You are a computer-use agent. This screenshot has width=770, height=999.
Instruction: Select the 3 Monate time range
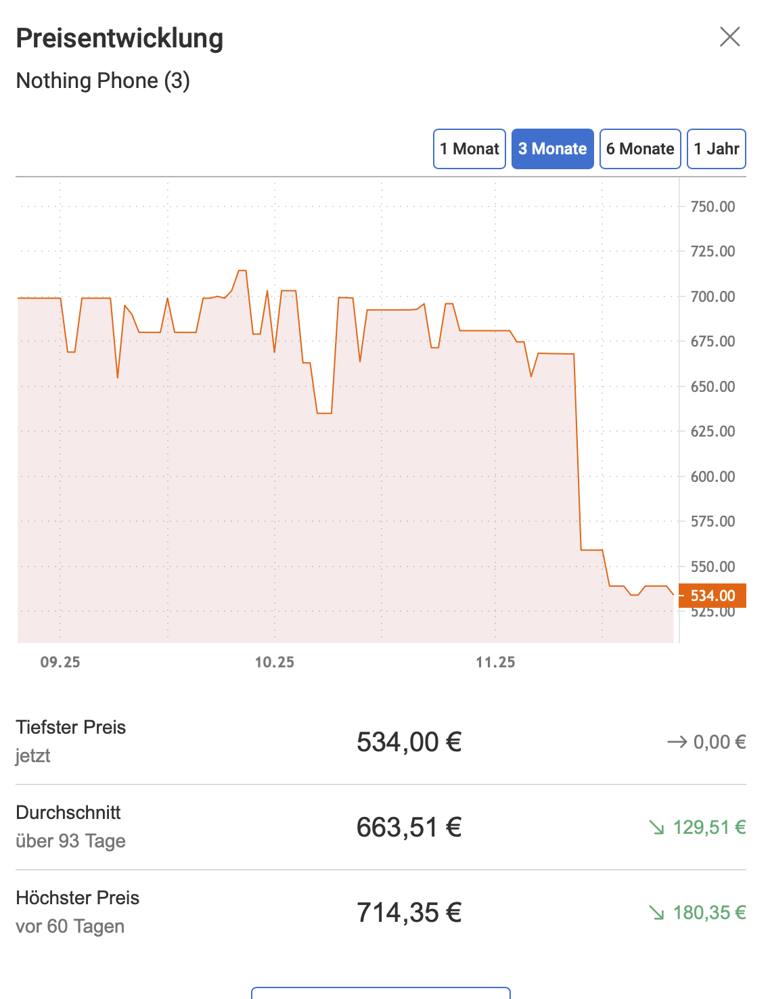(552, 149)
